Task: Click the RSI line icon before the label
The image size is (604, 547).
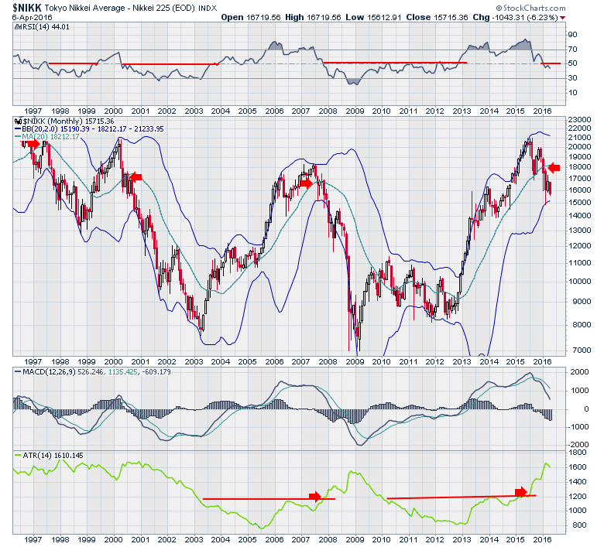Action: (x=18, y=26)
